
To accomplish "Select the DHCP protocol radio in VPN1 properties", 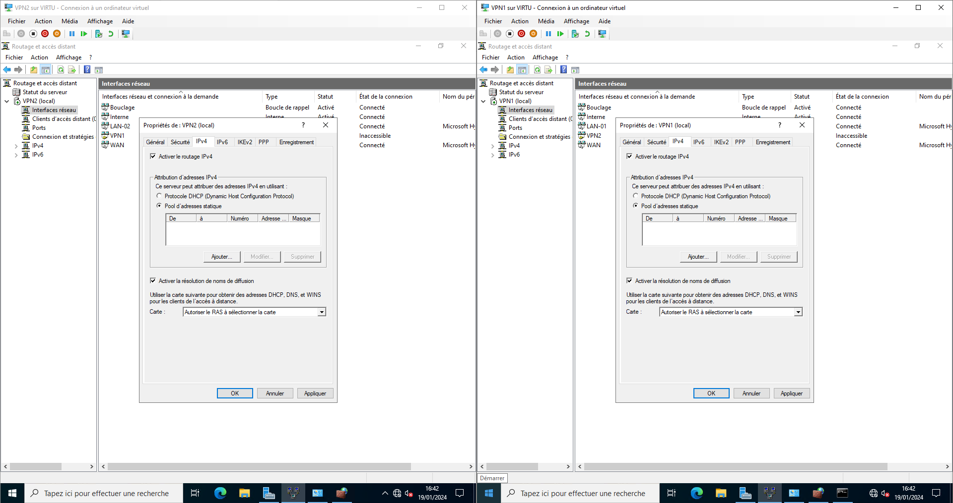I will click(636, 196).
